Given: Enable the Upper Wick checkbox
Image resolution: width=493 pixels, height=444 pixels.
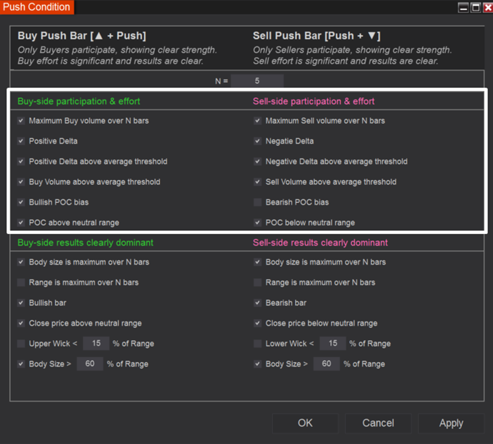Looking at the screenshot, I should 21,344.
